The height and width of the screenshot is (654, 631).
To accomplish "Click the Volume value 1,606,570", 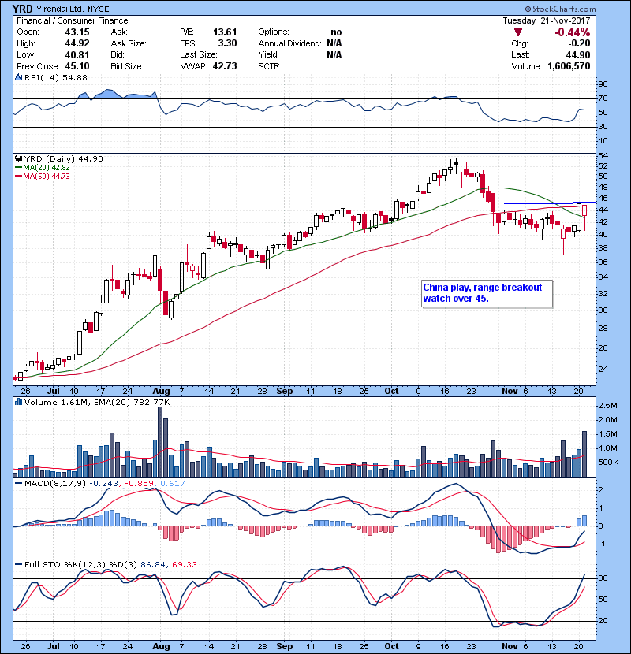I will [569, 66].
